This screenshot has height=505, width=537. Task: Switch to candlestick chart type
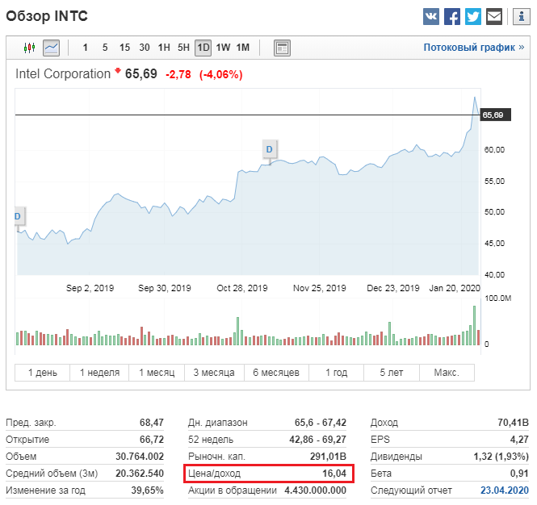pos(29,48)
